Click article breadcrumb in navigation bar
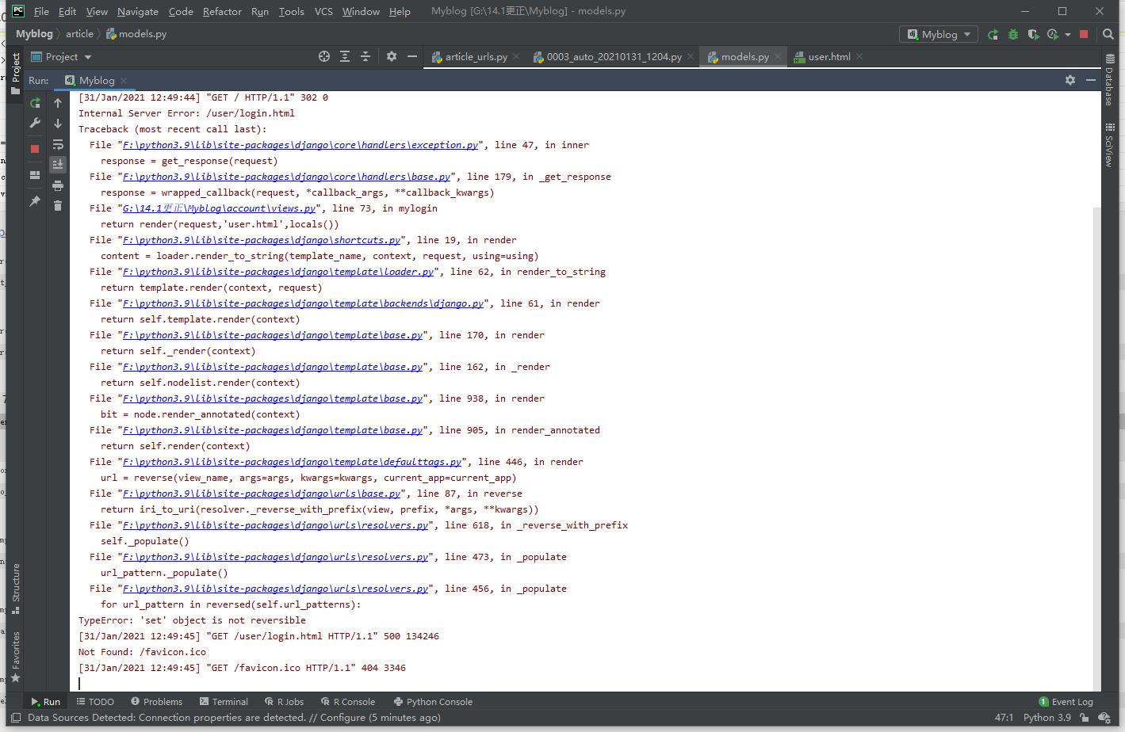 point(79,34)
